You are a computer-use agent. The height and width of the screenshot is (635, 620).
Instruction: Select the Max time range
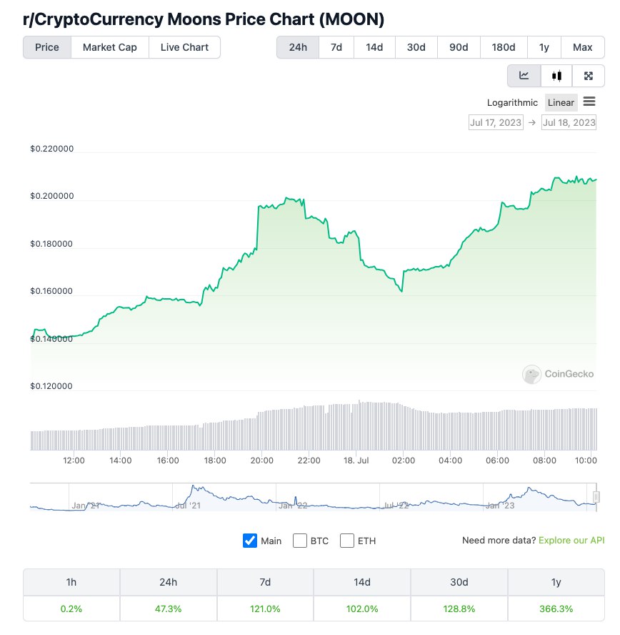coord(582,47)
